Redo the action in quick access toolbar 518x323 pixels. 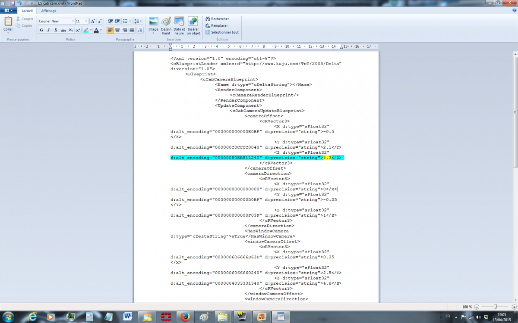(25, 3)
